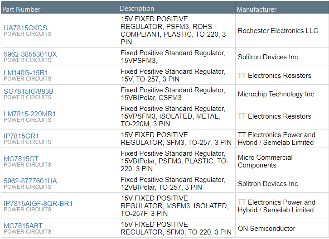Select the Rochester Electronics LLC manufacturer cell
This screenshot has height=239, width=329.
pyautogui.click(x=278, y=31)
